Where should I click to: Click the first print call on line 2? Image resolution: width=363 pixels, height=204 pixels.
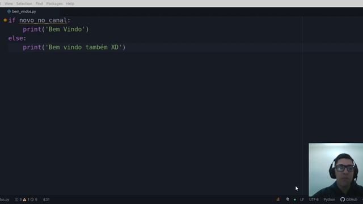tap(32, 29)
